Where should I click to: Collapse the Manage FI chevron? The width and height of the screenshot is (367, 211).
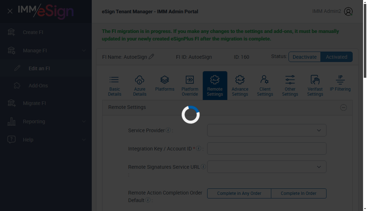[84, 51]
